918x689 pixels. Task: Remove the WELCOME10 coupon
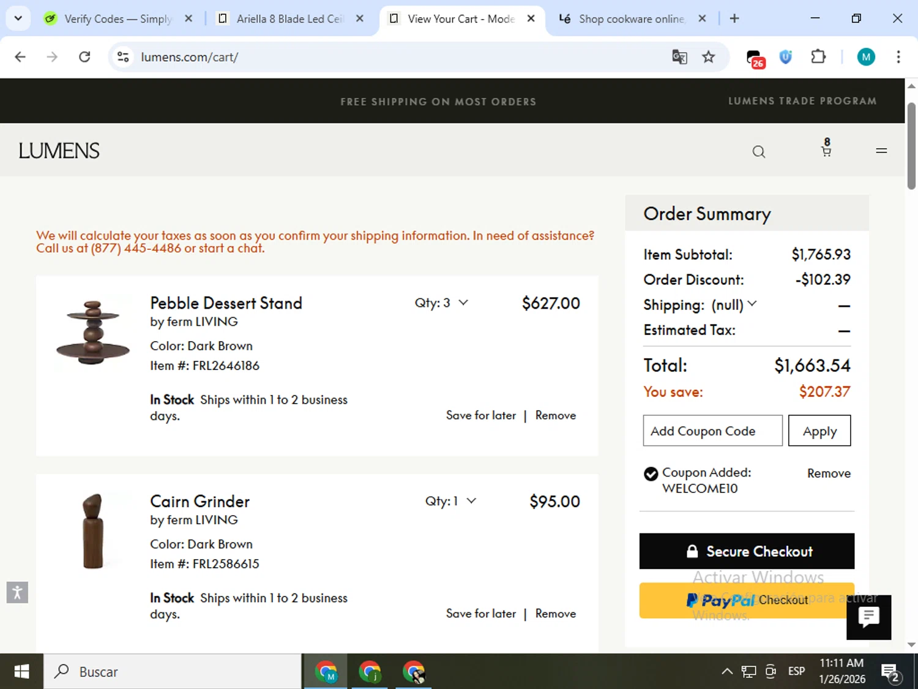click(x=829, y=473)
